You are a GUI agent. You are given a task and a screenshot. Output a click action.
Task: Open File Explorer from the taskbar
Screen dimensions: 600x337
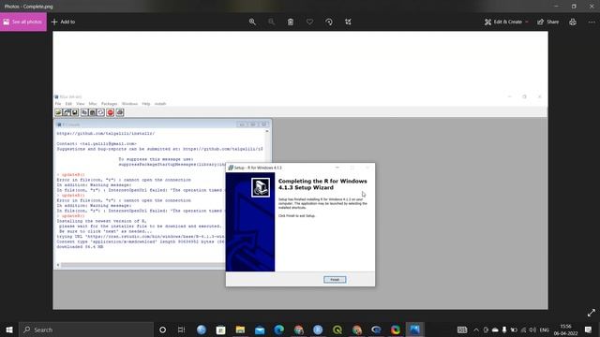(x=240, y=330)
